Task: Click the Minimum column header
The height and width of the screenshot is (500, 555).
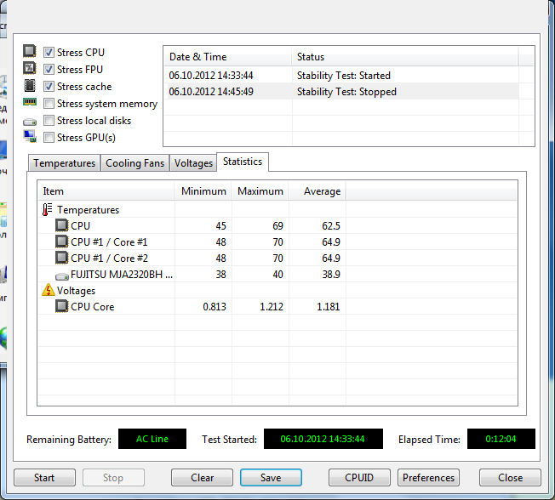Action: click(x=203, y=191)
